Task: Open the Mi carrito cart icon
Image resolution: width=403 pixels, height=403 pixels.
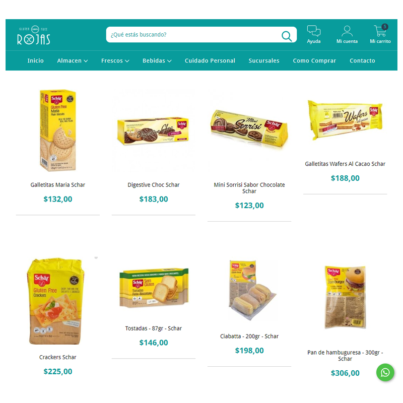Action: tap(381, 30)
